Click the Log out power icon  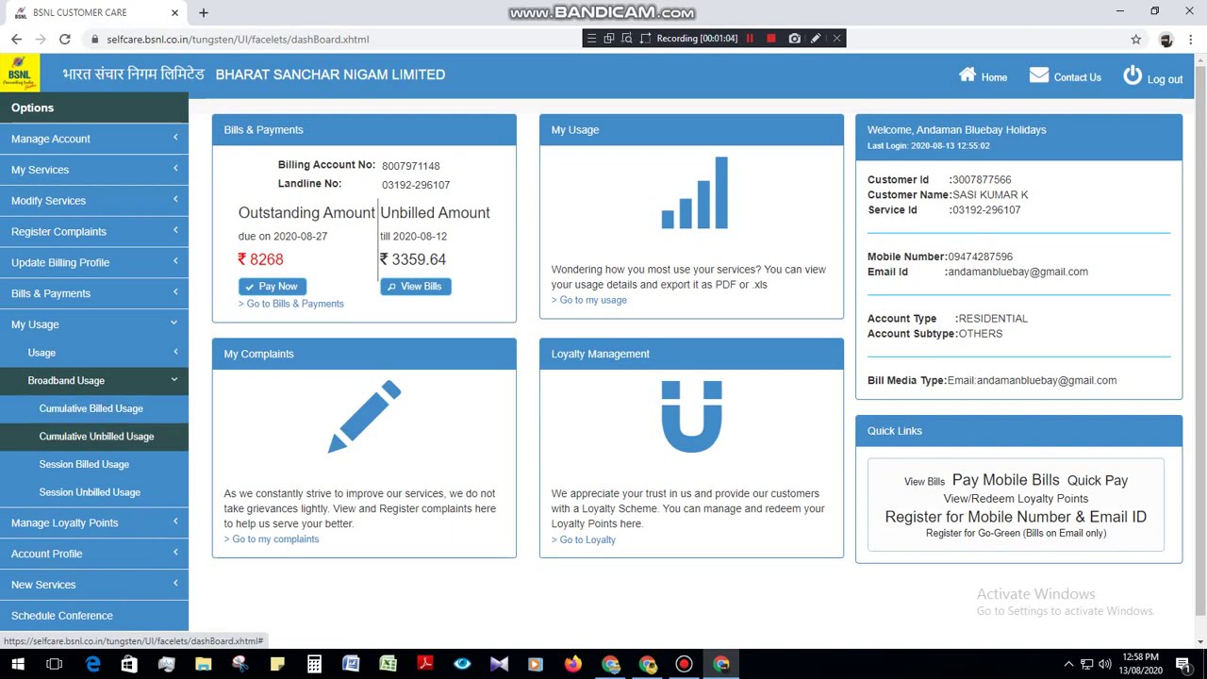pos(1133,75)
